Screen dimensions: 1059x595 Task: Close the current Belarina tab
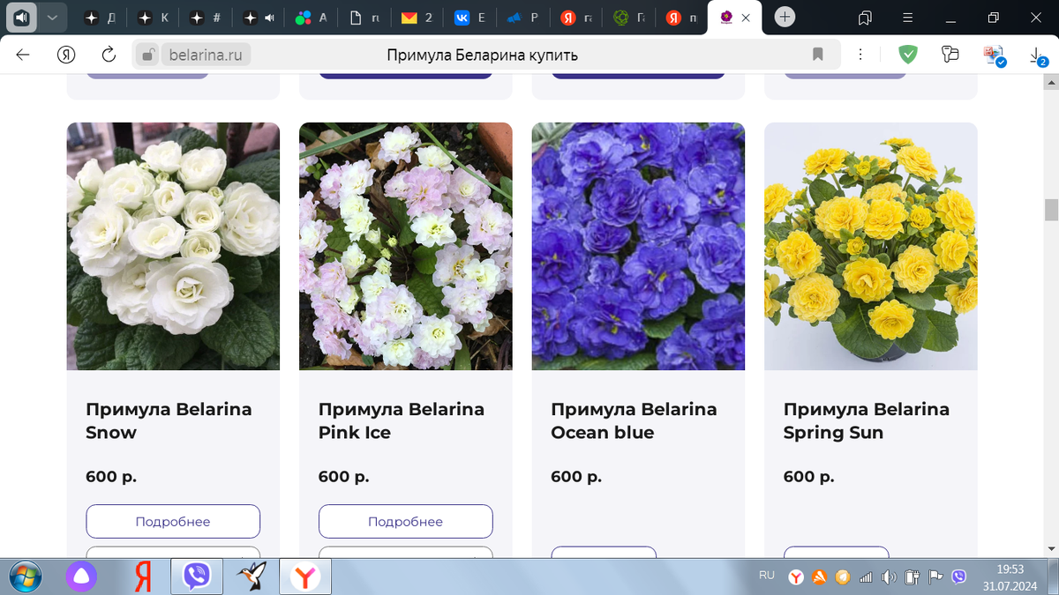pos(747,18)
